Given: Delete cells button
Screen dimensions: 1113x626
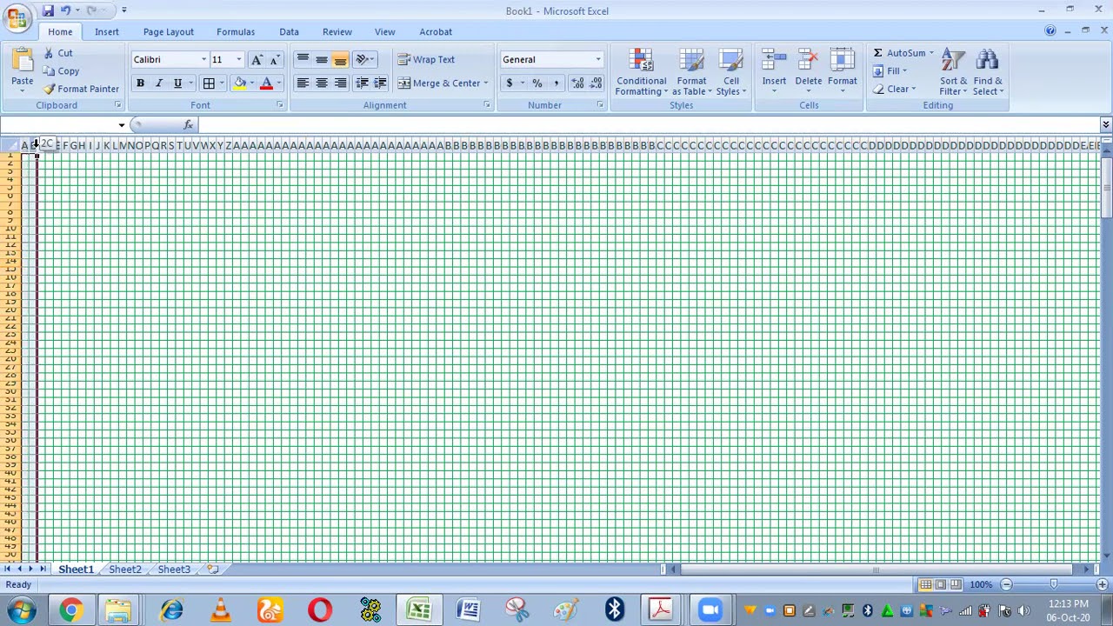Looking at the screenshot, I should coord(808,71).
